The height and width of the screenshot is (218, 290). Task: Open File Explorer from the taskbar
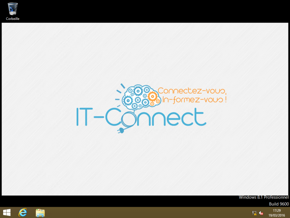point(40,212)
